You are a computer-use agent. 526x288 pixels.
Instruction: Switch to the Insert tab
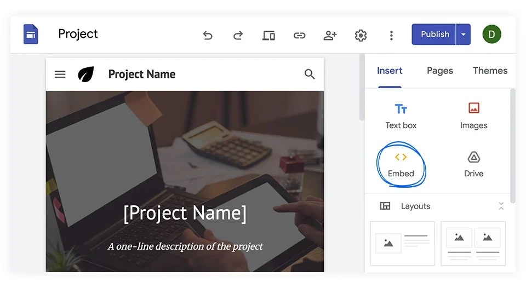(390, 71)
